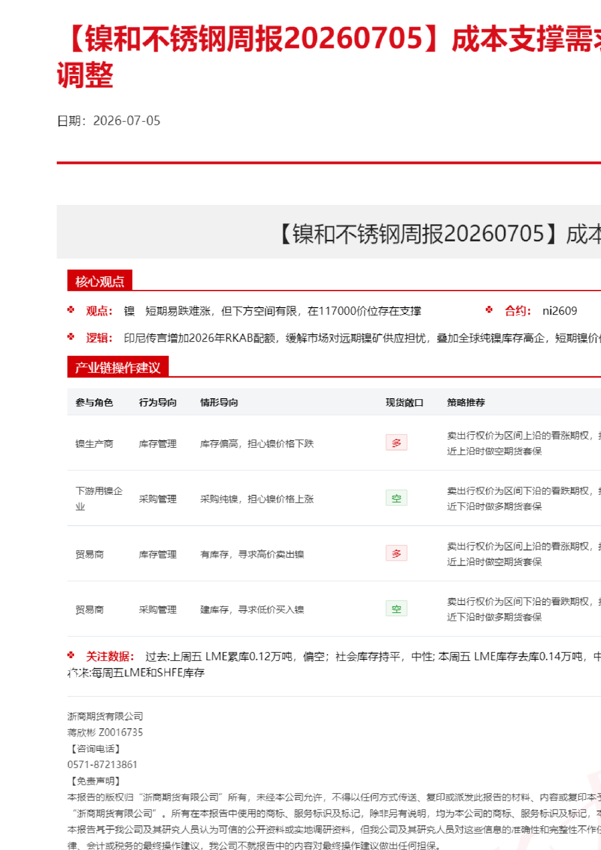Select the cell 采购纯镍，担心镍价格上涨

coord(257,499)
